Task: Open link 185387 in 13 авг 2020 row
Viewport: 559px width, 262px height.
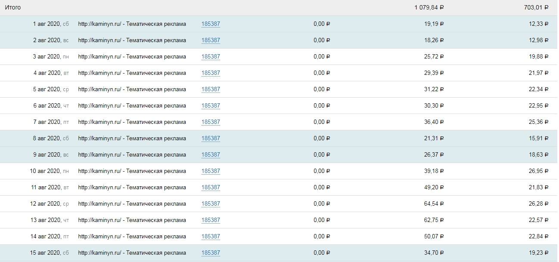Action: [x=211, y=220]
